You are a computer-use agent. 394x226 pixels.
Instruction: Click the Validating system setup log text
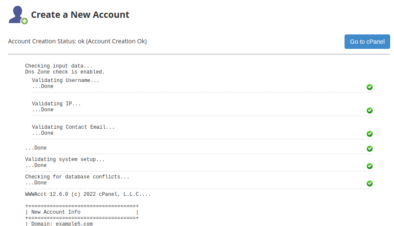64,159
